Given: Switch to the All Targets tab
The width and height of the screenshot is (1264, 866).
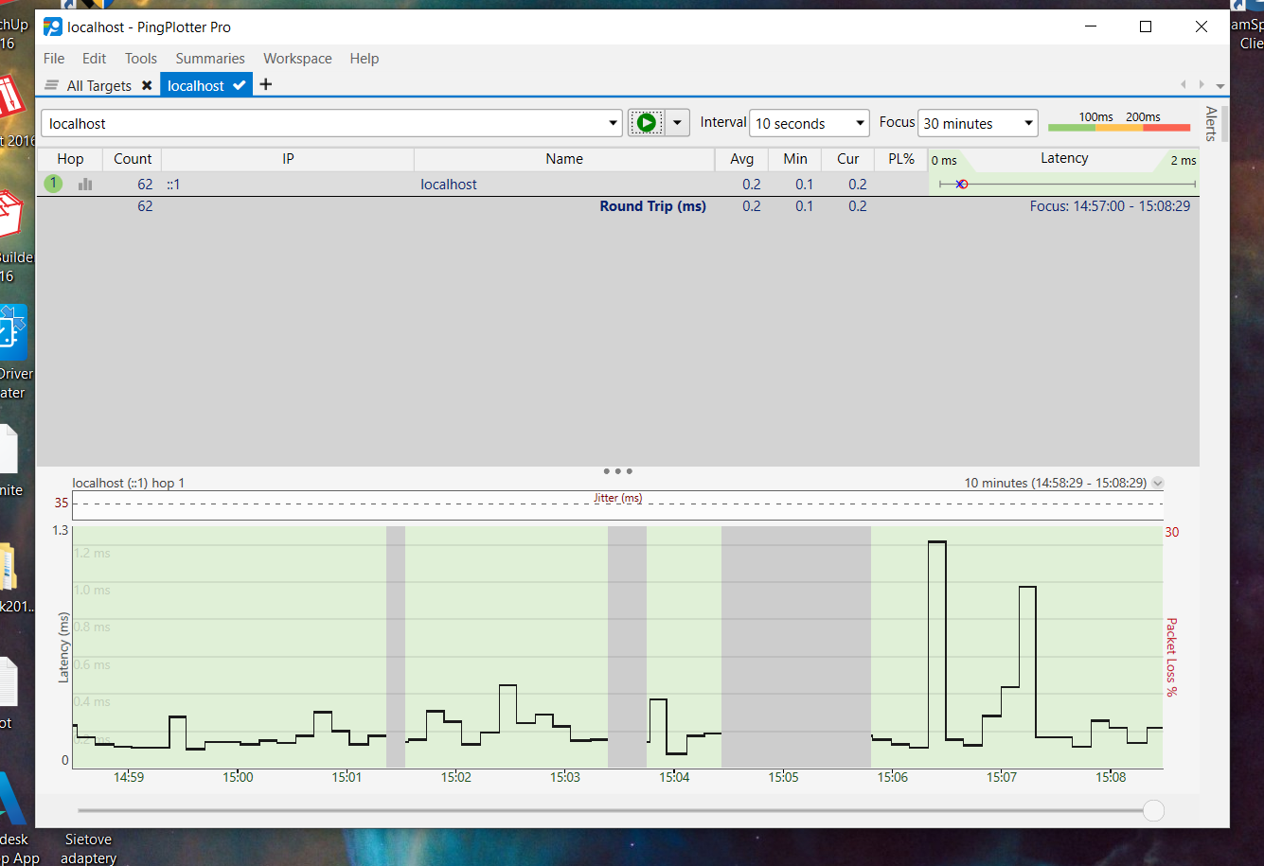Looking at the screenshot, I should pos(98,85).
